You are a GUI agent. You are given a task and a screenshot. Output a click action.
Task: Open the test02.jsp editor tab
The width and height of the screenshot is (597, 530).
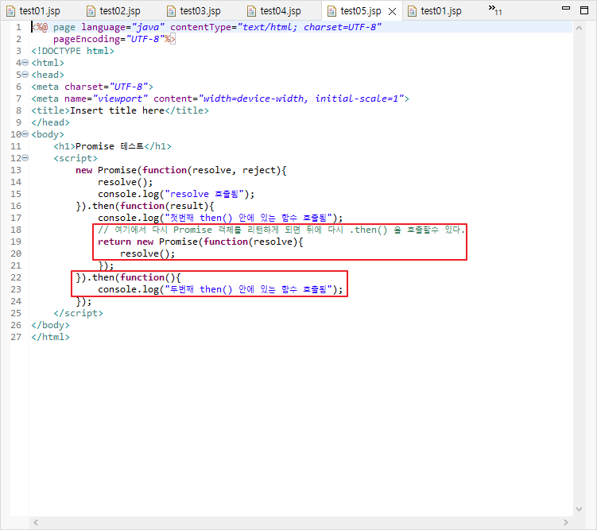coord(114,11)
